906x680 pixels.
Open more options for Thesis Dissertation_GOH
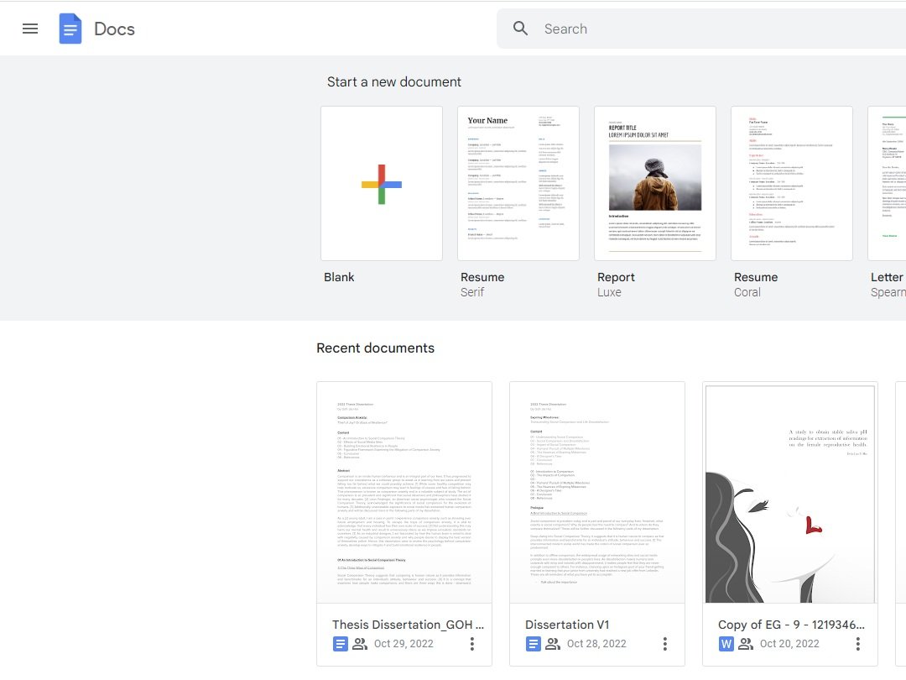[x=472, y=644]
